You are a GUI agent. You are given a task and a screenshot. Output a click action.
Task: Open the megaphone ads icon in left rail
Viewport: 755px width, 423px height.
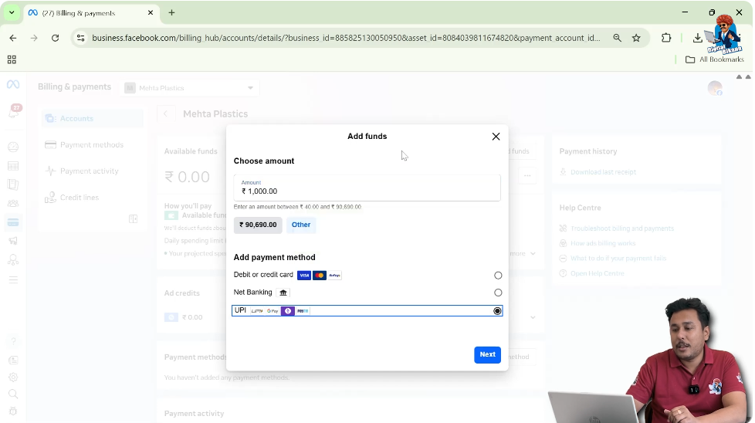13,241
